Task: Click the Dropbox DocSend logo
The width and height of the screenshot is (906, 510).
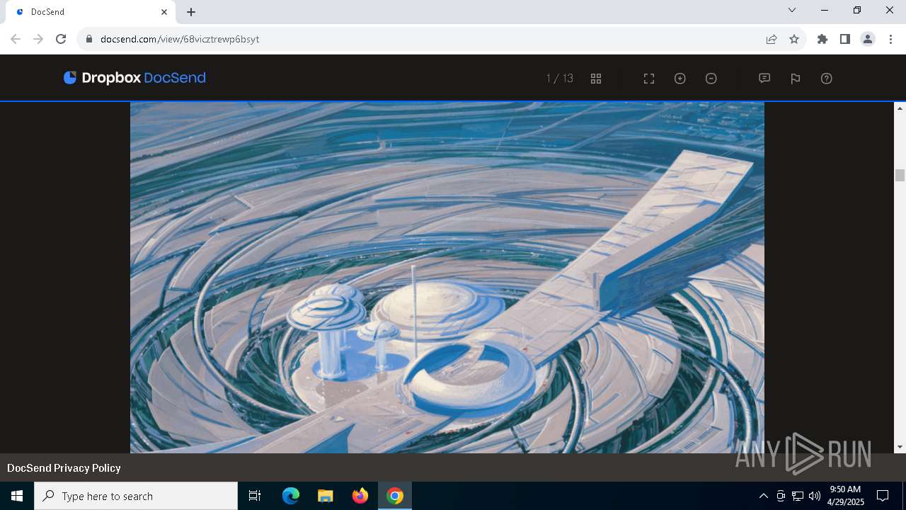Action: pyautogui.click(x=134, y=78)
